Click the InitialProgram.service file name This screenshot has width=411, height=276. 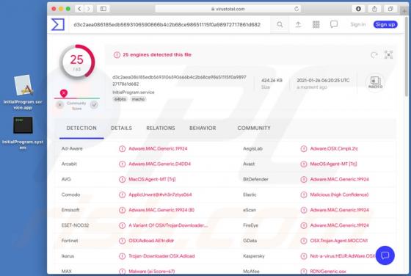click(134, 92)
